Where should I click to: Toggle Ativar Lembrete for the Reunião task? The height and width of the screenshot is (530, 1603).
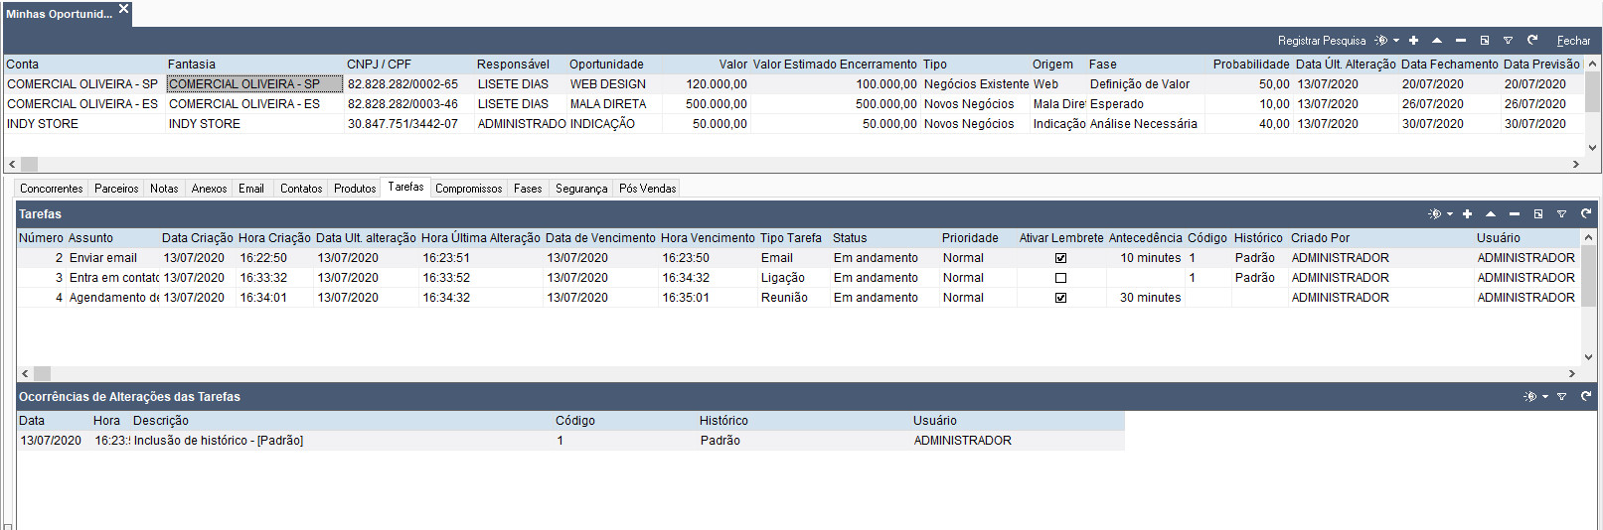1060,298
